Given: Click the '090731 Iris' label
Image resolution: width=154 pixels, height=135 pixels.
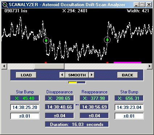Looking at the screenshot, I should pyautogui.click(x=16, y=11).
